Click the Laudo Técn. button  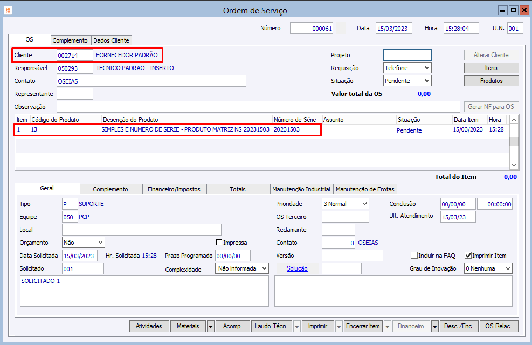[272, 326]
